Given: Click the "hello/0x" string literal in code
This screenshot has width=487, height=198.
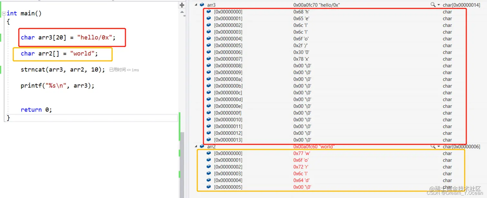Looking at the screenshot, I should point(95,37).
